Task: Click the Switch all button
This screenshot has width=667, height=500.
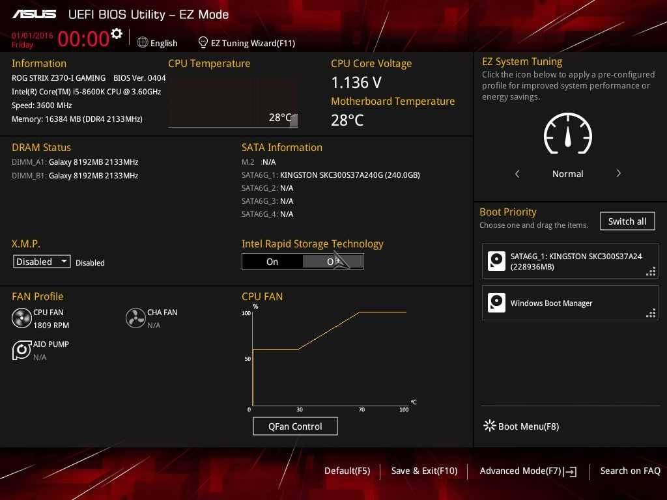Action: (x=627, y=221)
